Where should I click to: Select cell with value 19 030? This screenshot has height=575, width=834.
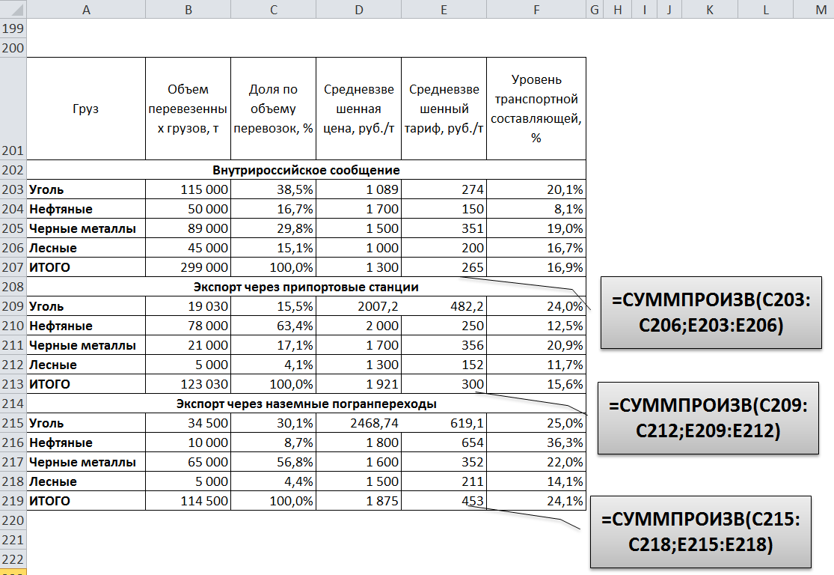[188, 306]
